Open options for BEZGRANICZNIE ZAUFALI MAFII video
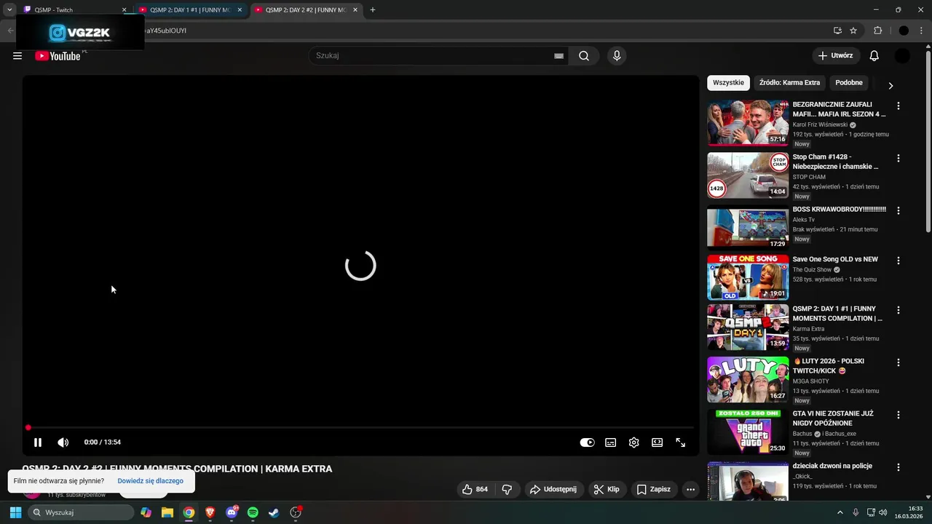932x524 pixels. click(x=899, y=106)
